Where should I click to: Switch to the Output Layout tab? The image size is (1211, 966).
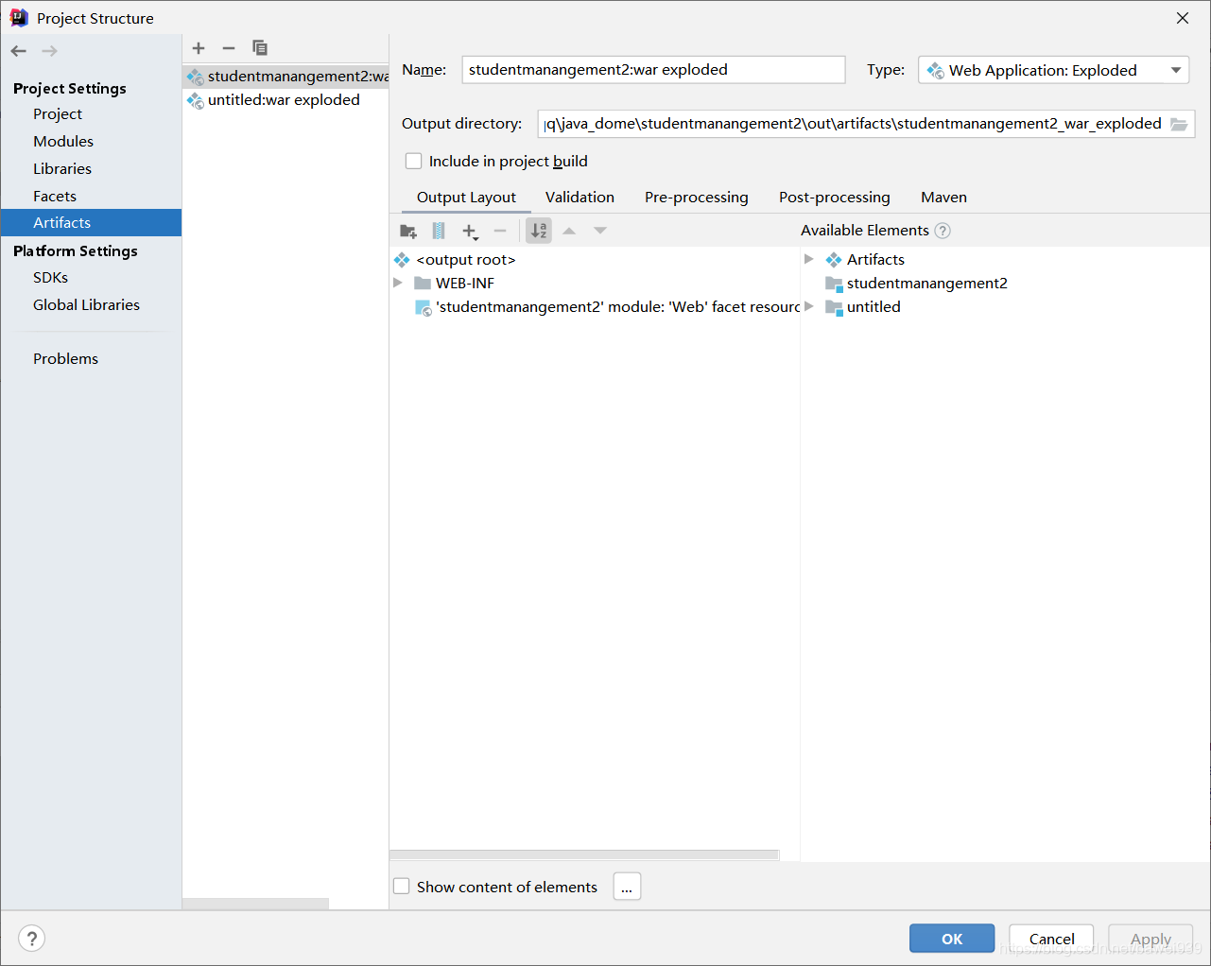coord(466,198)
